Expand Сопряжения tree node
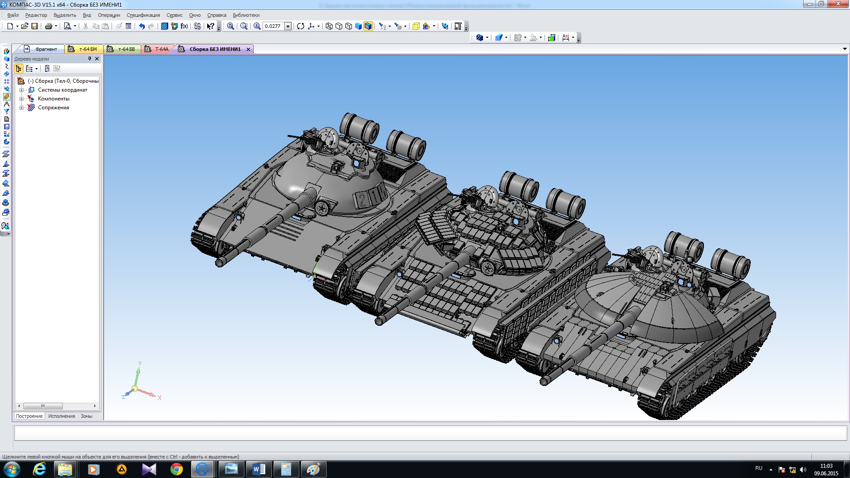The image size is (850, 478). click(21, 108)
